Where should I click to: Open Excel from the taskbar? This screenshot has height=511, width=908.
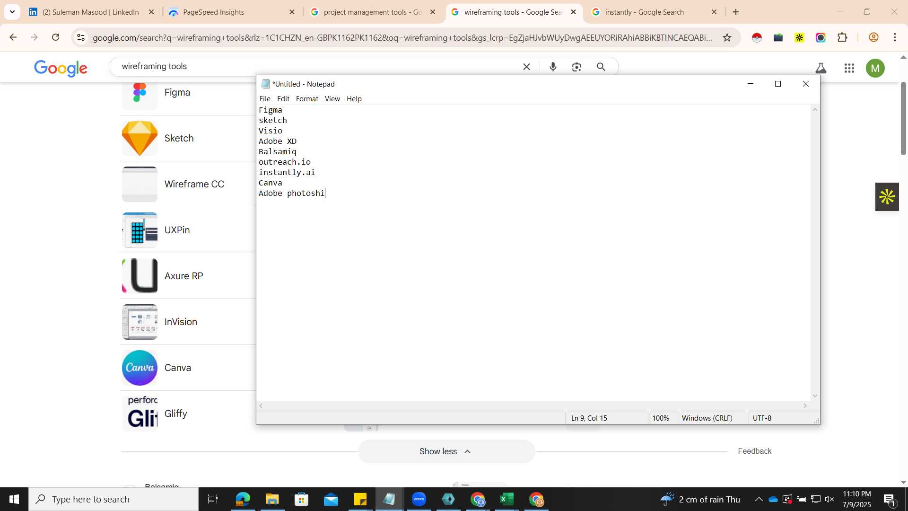507,499
